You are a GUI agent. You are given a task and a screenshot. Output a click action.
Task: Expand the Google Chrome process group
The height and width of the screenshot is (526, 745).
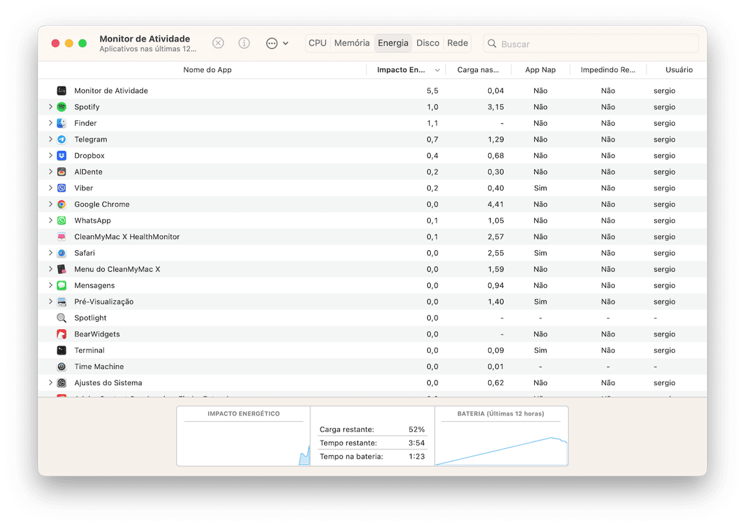[x=50, y=204]
